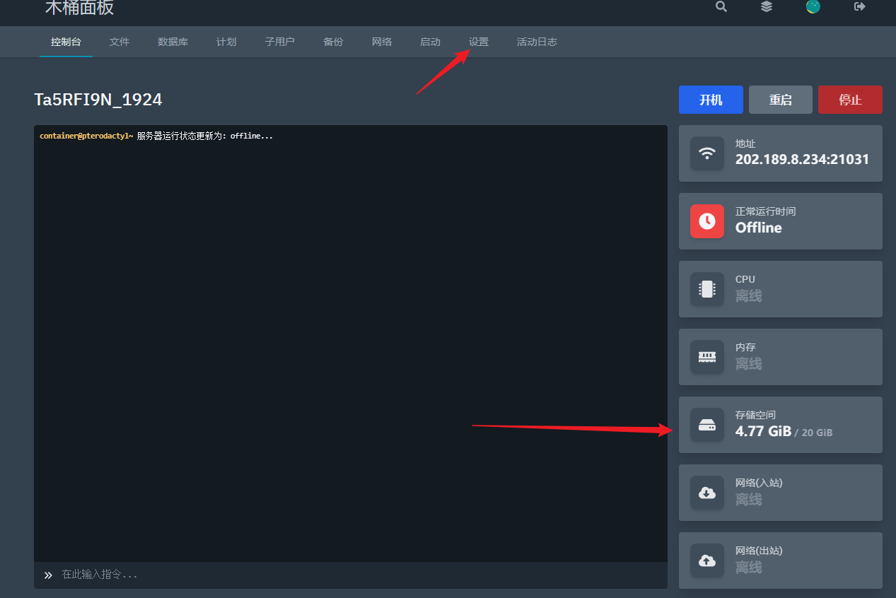Open the 启动 tab
The width and height of the screenshot is (896, 598).
click(430, 42)
